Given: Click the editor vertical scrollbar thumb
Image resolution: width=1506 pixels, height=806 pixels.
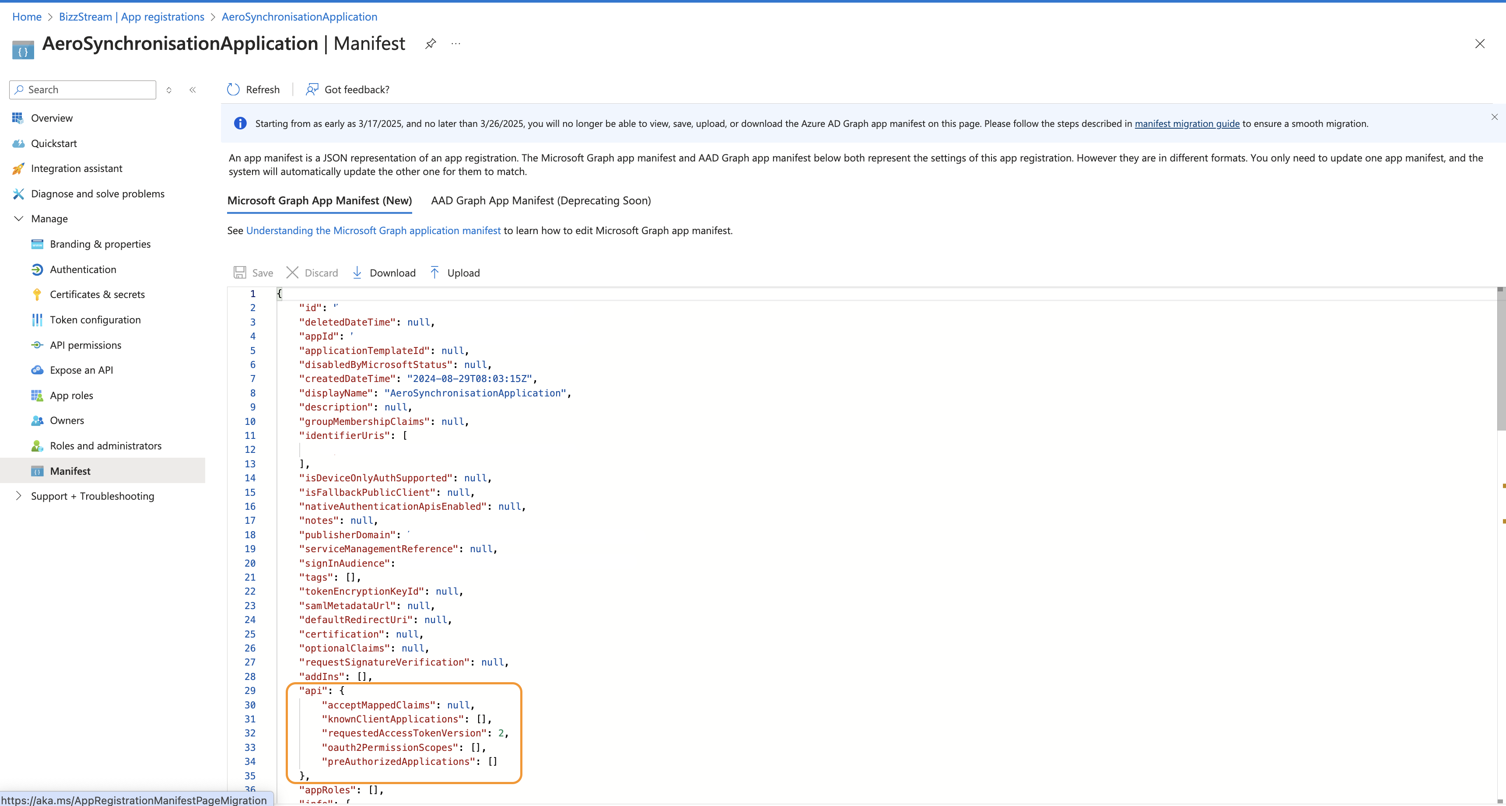Looking at the screenshot, I should pos(1501,361).
